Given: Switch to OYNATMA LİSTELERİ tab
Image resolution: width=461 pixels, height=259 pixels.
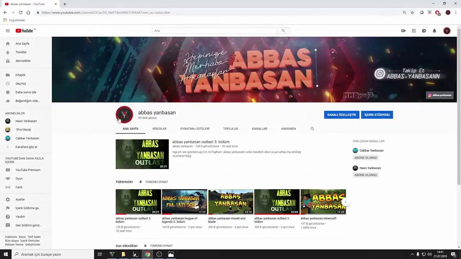Looking at the screenshot, I should [194, 128].
